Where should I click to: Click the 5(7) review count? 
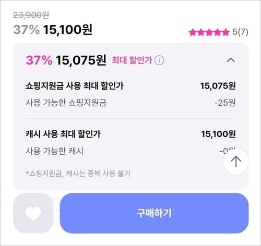click(240, 32)
